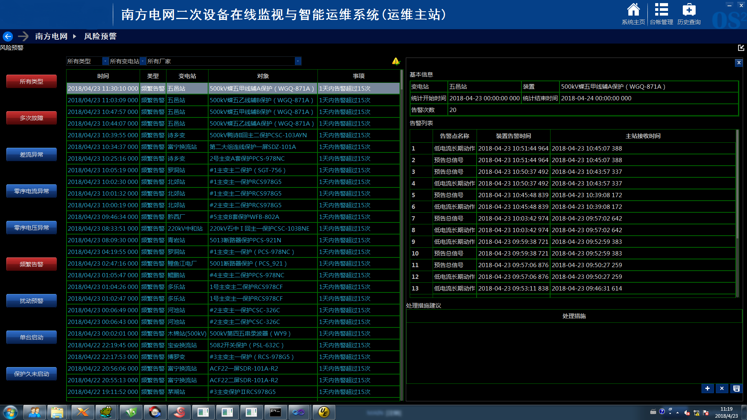Screen dimensions: 747x420
Task: Click the pop-out panel arrow icon
Action: (741, 47)
